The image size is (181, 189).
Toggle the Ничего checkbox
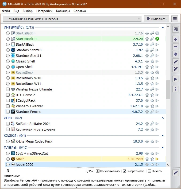coord(149,171)
